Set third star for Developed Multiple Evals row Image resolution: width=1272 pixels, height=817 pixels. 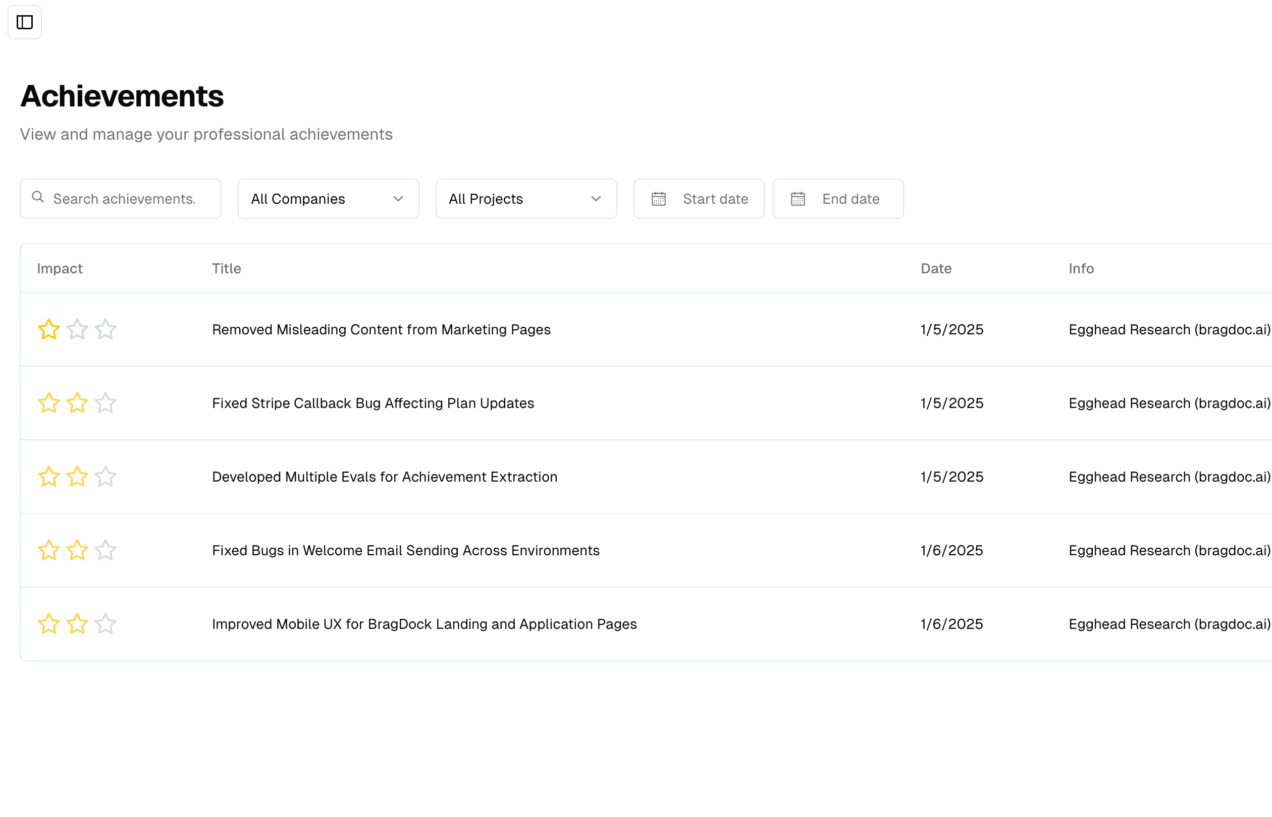105,477
